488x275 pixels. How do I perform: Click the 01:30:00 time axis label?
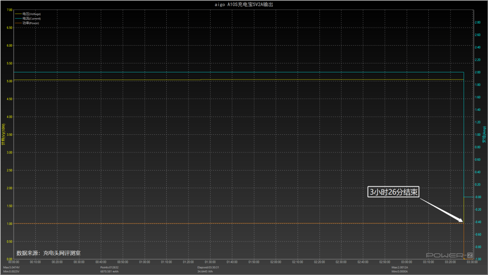pyautogui.click(x=210, y=262)
